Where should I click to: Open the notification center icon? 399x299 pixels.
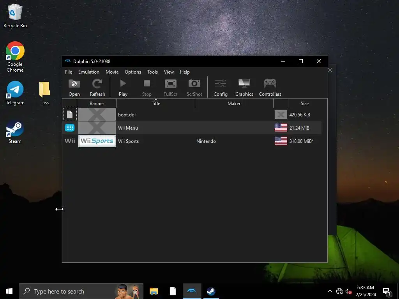(387, 292)
